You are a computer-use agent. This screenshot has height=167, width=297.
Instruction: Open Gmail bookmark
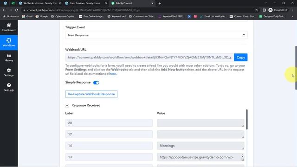tap(27, 16)
